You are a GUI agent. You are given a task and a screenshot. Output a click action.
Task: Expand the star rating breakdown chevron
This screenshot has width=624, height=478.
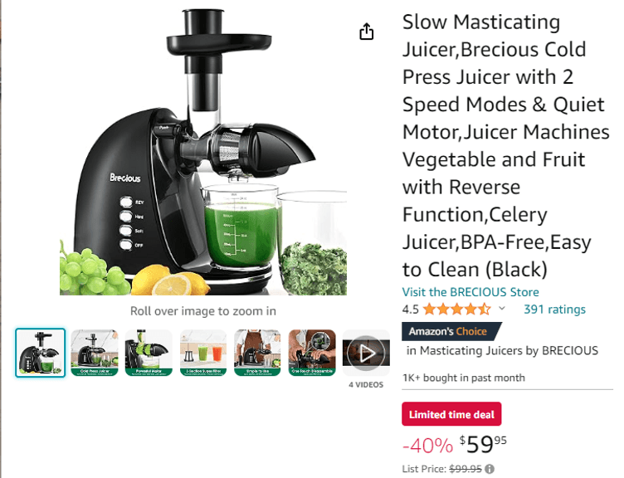pos(502,309)
